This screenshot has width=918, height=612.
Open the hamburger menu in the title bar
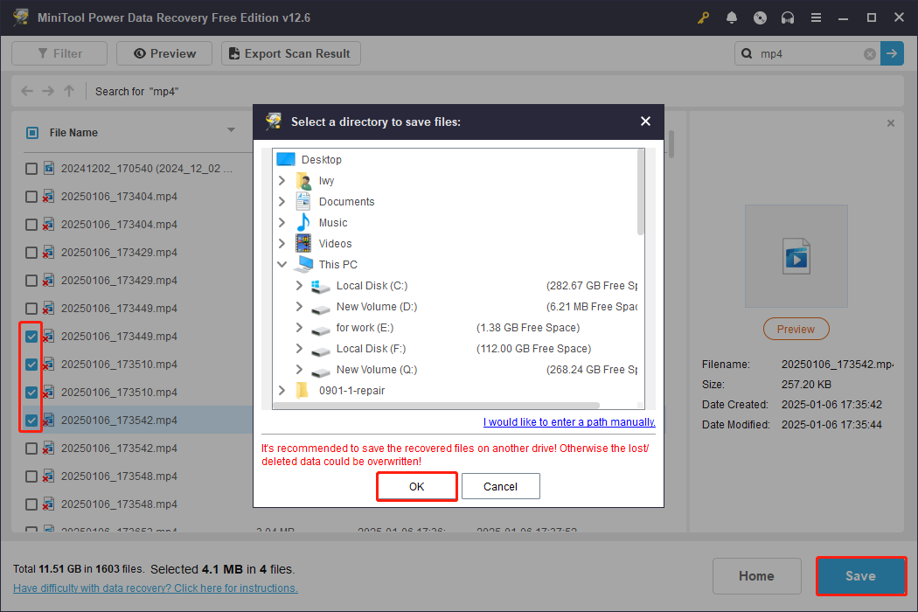click(x=816, y=17)
